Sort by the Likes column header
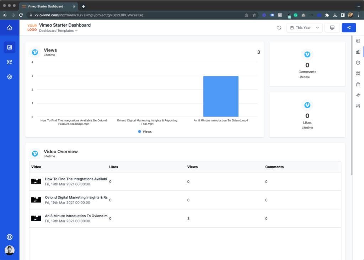364x260 pixels. coord(113,167)
